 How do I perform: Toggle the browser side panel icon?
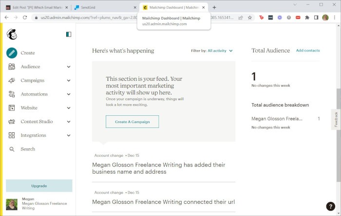tap(316, 18)
